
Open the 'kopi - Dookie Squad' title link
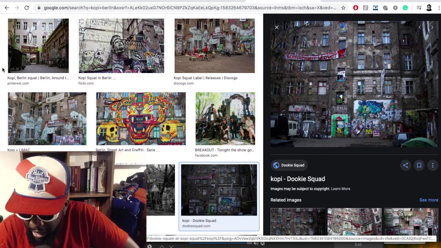point(298,179)
